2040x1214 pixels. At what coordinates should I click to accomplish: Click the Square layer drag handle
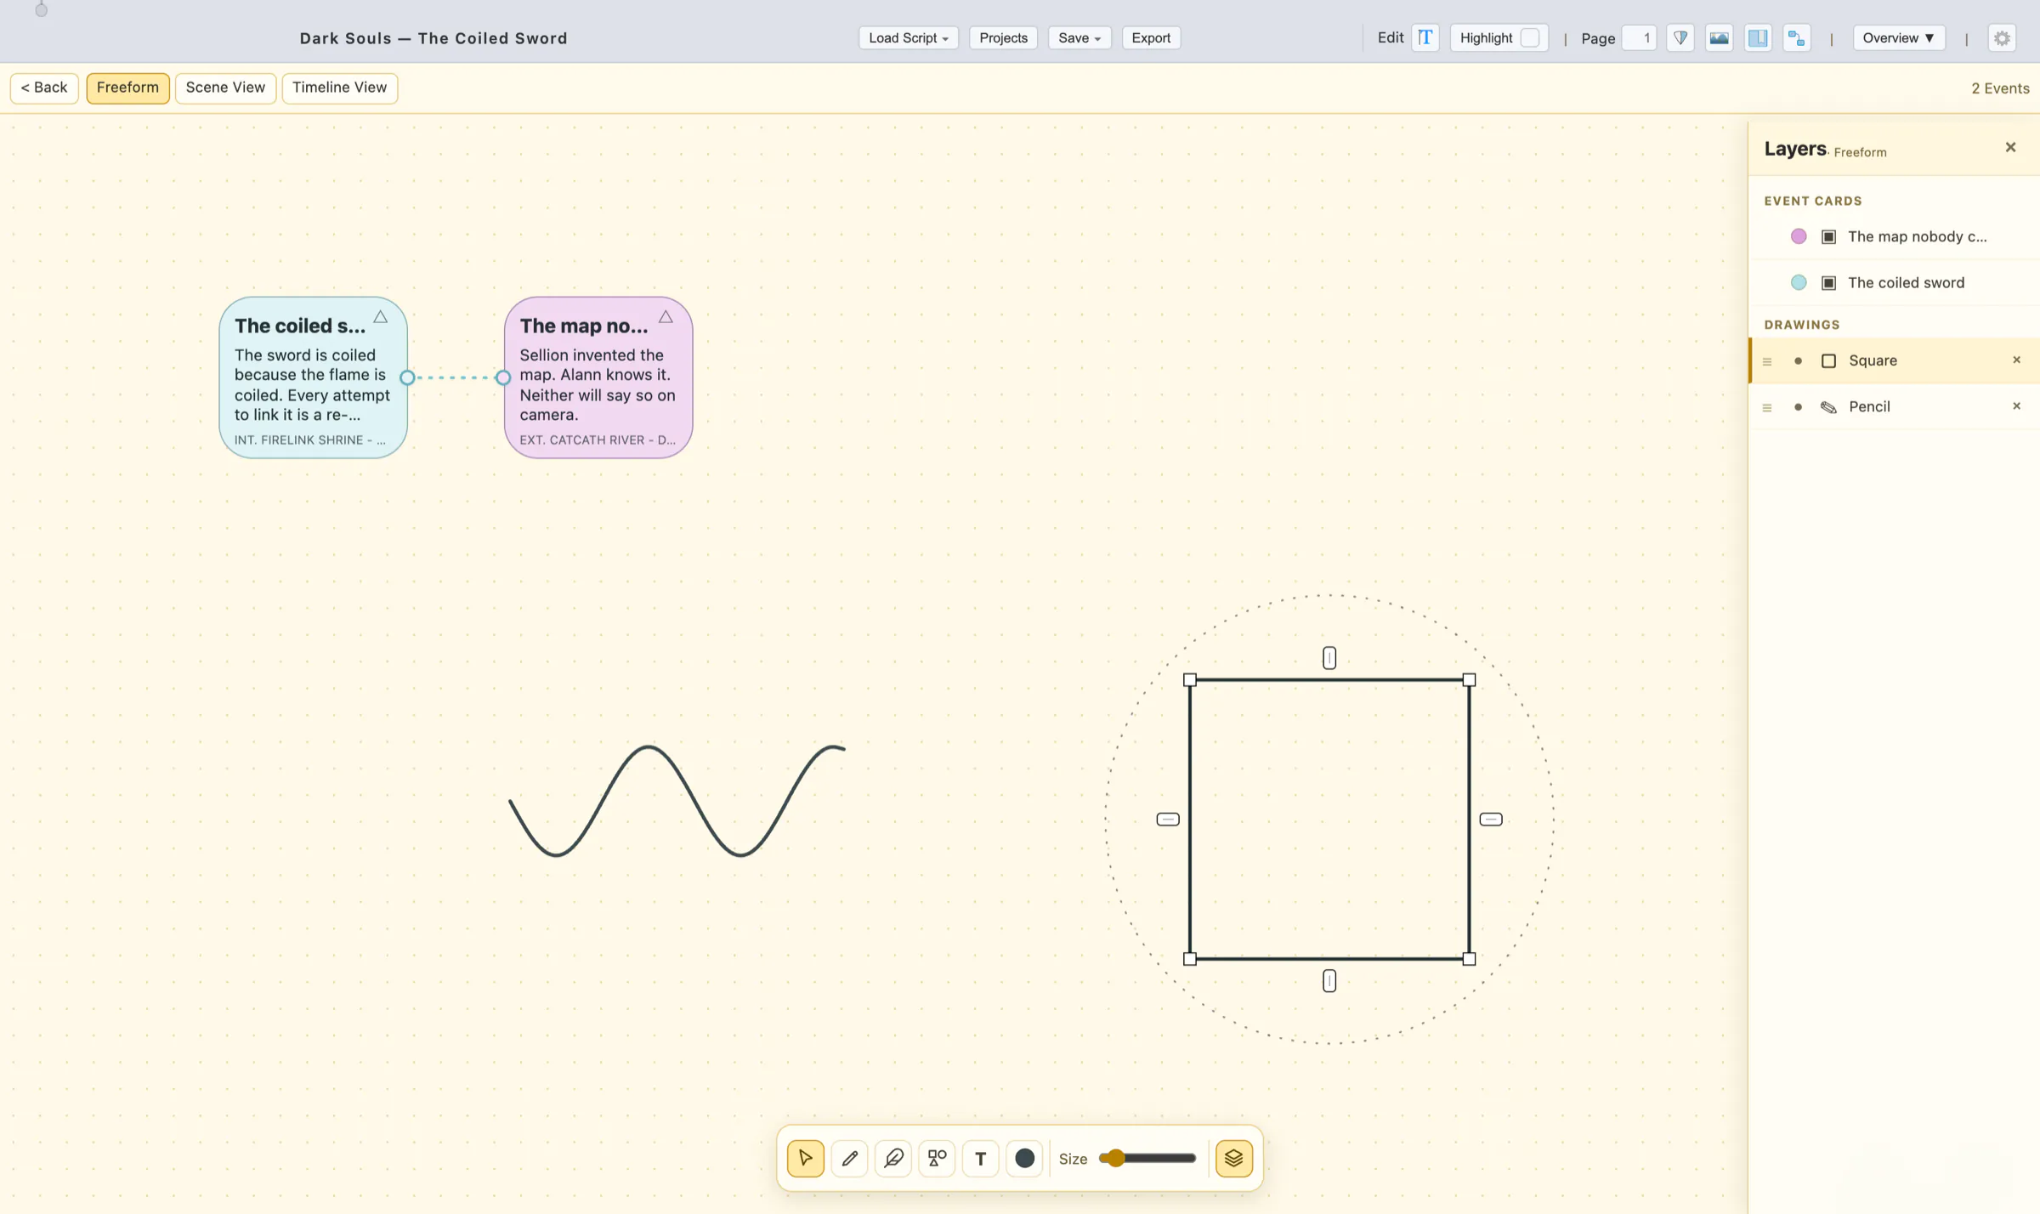[x=1767, y=361]
